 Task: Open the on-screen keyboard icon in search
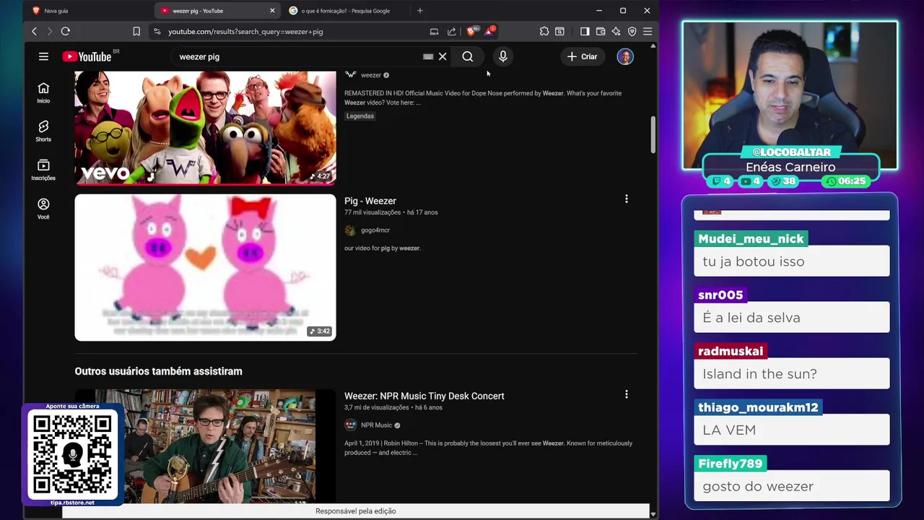pos(428,56)
